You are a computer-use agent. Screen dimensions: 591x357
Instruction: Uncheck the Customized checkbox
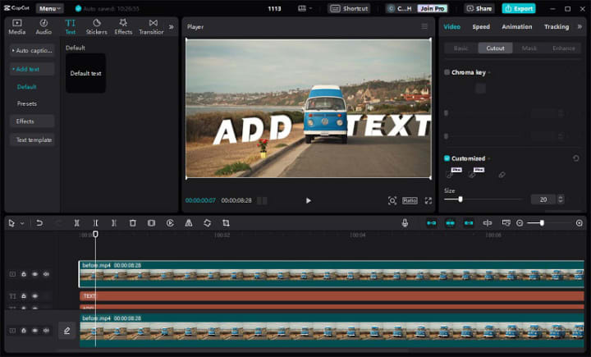447,158
